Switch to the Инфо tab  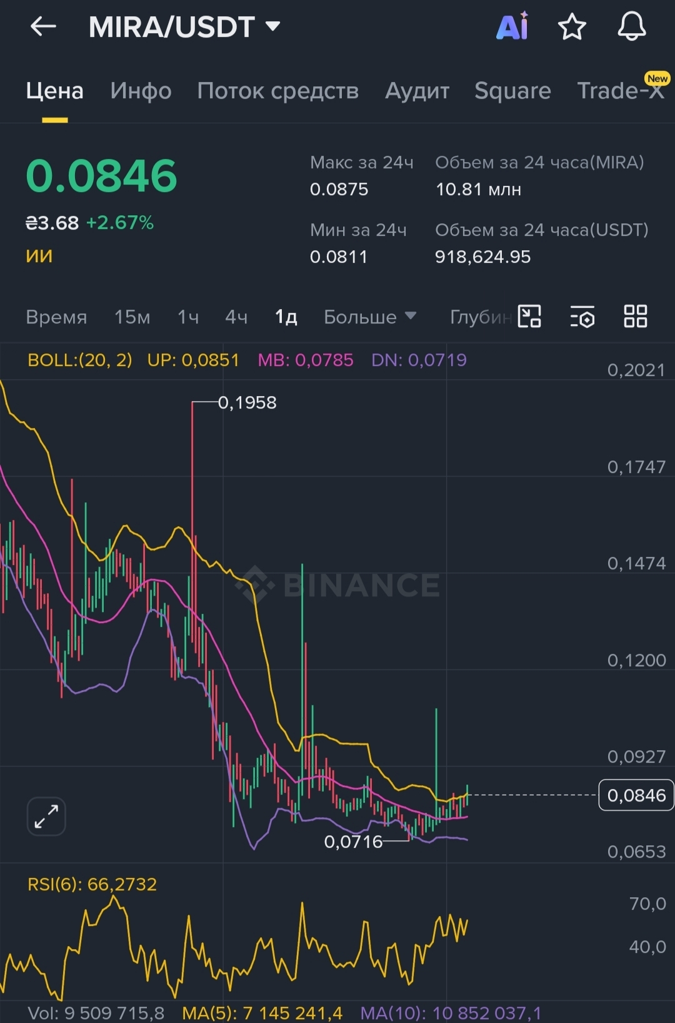(x=141, y=91)
